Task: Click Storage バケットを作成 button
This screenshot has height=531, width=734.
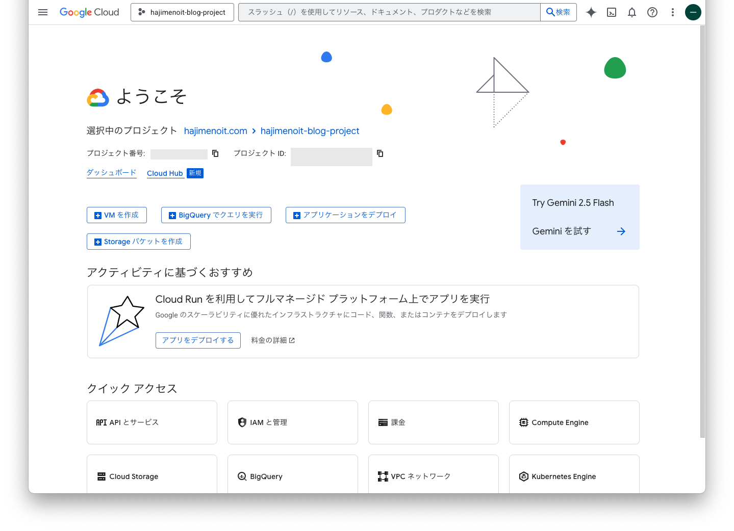Action: [139, 242]
